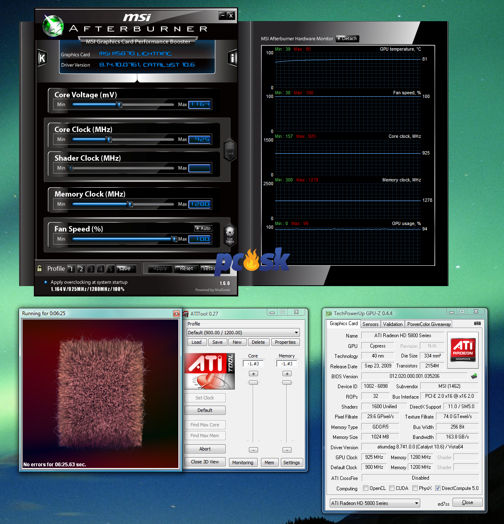The width and height of the screenshot is (504, 524).
Task: Detach the Afterburner Hardware Monitor
Action: coord(347,39)
